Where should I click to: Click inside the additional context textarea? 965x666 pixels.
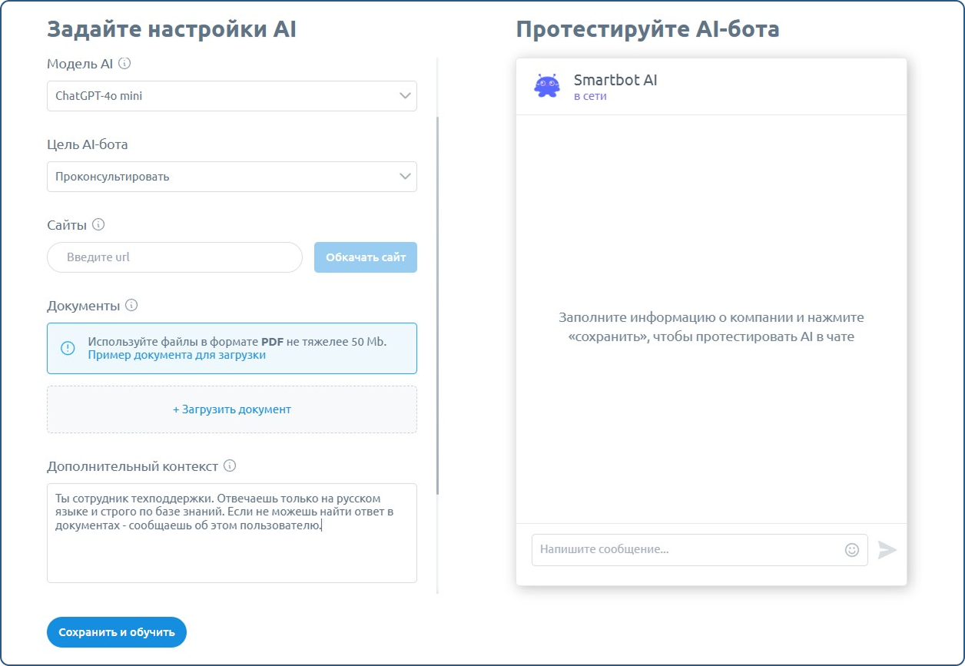coord(231,532)
